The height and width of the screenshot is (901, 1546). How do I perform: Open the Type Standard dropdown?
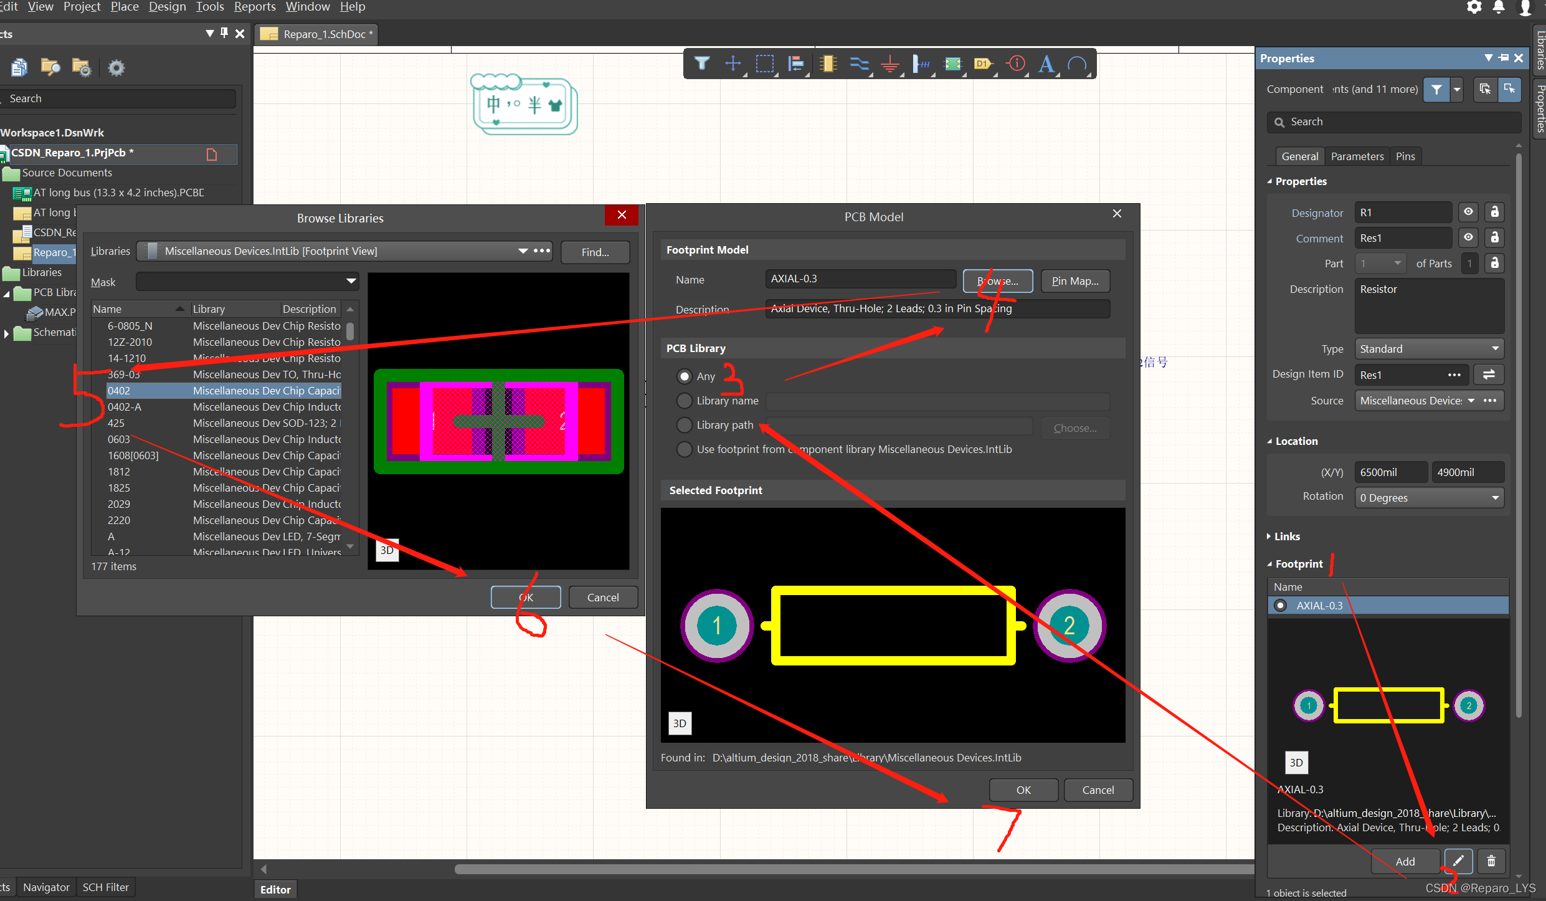[1429, 349]
